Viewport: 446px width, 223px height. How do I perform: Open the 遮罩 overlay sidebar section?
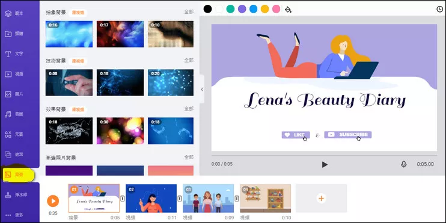(14, 154)
